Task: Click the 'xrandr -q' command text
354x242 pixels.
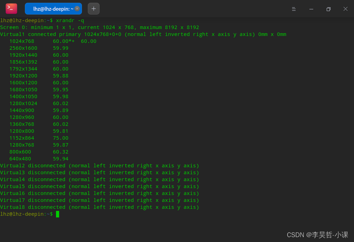Action: tap(70, 20)
